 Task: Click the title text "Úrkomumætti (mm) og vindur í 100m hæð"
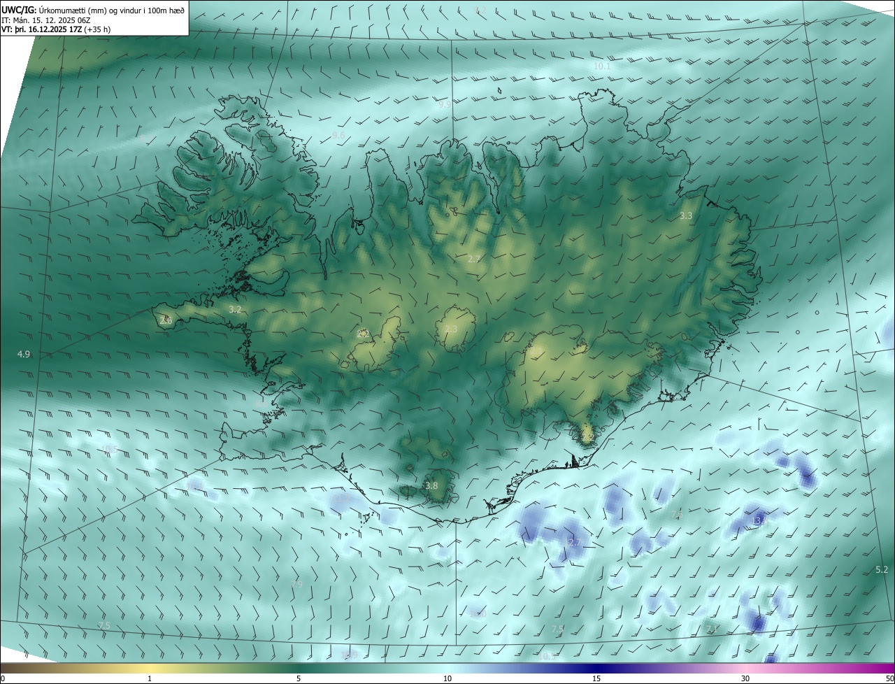pos(112,10)
